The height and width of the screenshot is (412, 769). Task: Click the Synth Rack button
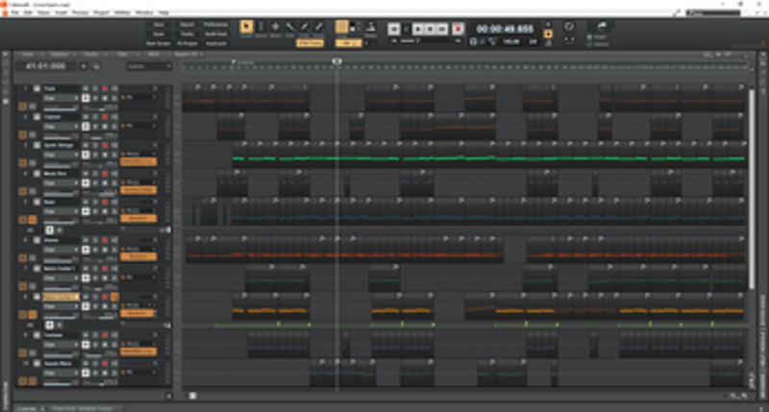click(x=215, y=34)
